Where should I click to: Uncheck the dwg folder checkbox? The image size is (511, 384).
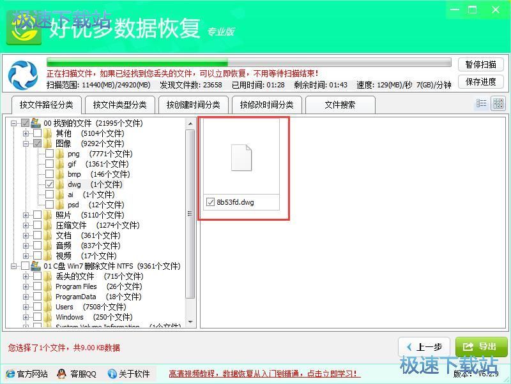coord(50,184)
